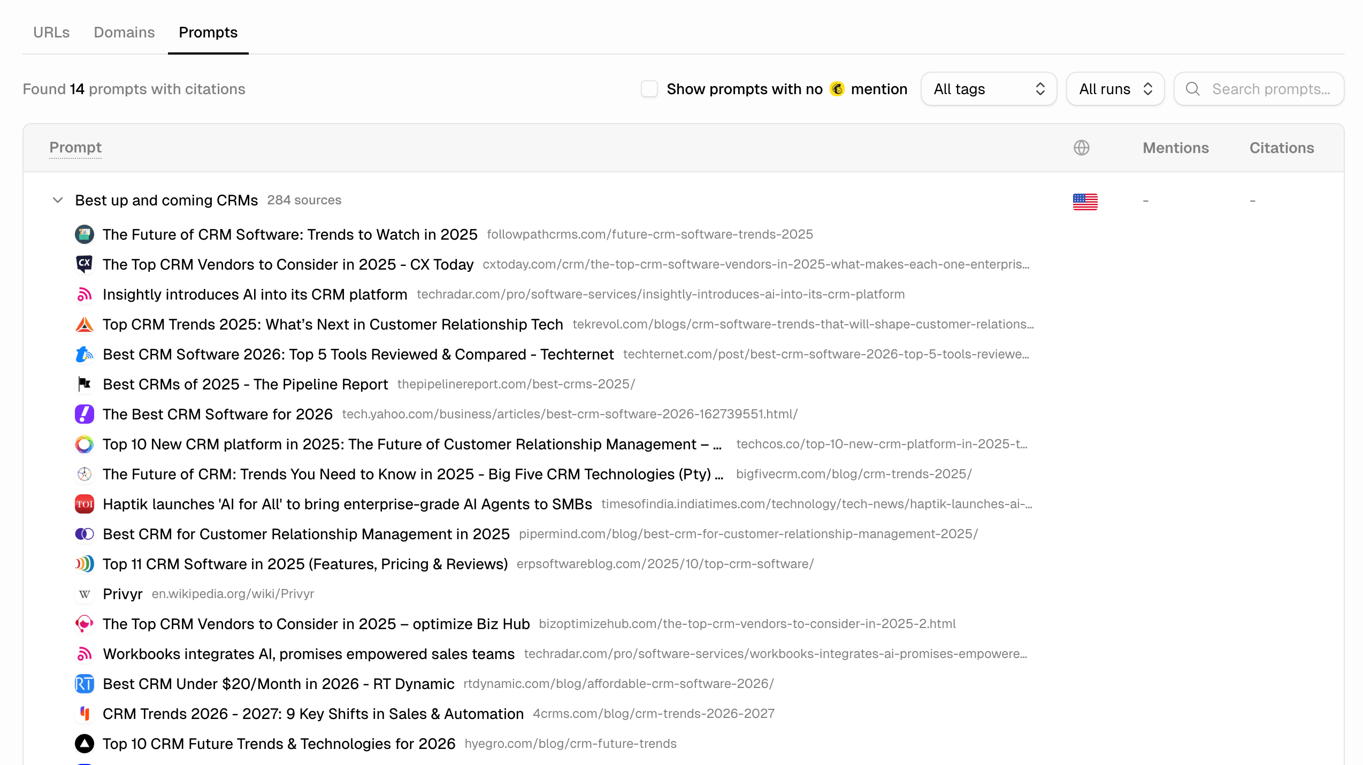Open Insightly introduces AI into its CRM platform
This screenshot has height=765, width=1363.
coord(255,294)
